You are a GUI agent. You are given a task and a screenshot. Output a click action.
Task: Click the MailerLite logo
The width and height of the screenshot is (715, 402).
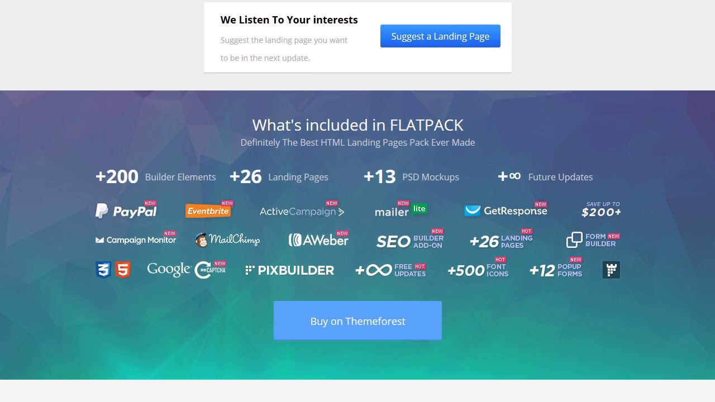coord(400,211)
